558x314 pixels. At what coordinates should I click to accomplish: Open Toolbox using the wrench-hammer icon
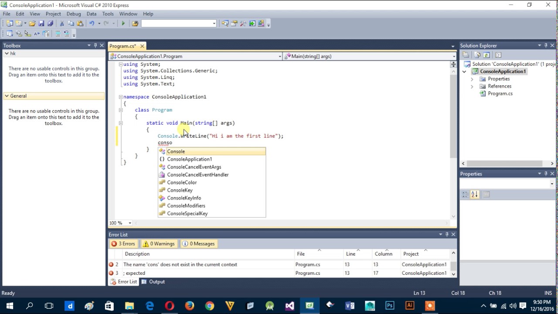pyautogui.click(x=243, y=24)
